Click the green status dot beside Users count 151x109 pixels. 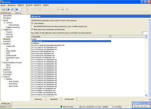tap(61, 107)
